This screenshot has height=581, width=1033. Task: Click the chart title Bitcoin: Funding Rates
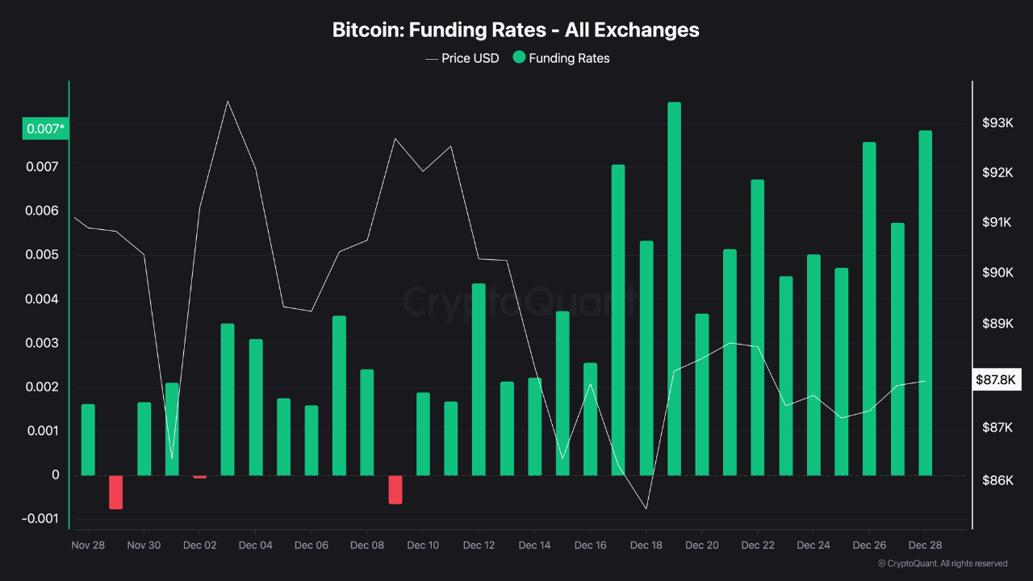click(516, 30)
